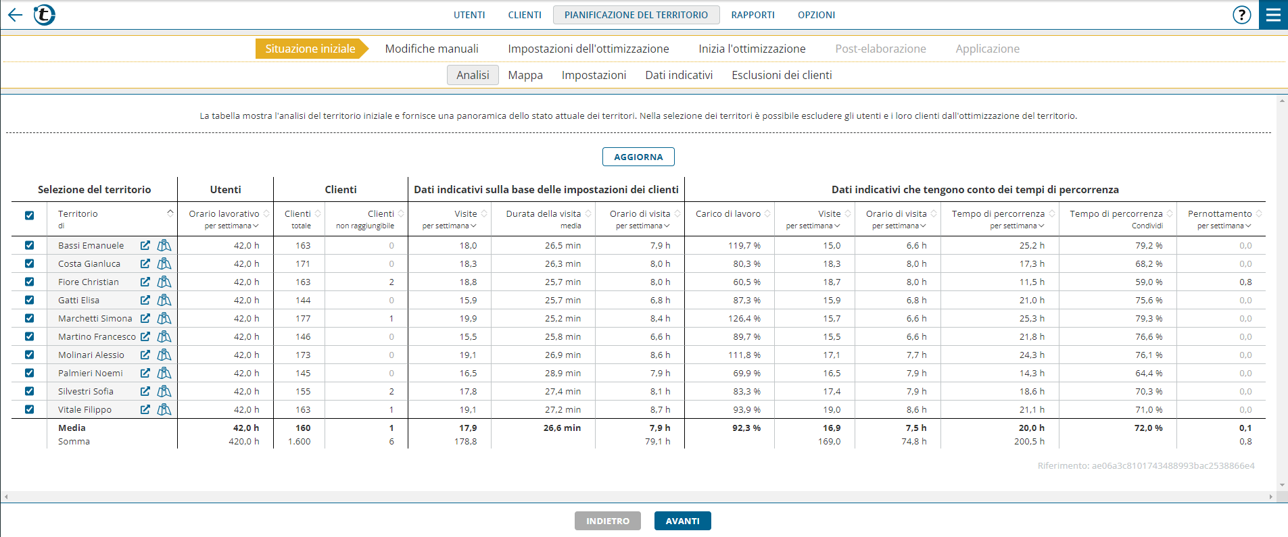Screen dimensions: 1288x537
Task: Show Vitale Filippo territory map icon
Action: [164, 409]
